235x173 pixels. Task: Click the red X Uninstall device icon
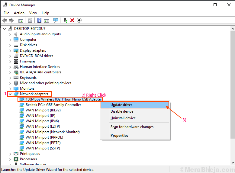[x=72, y=20]
